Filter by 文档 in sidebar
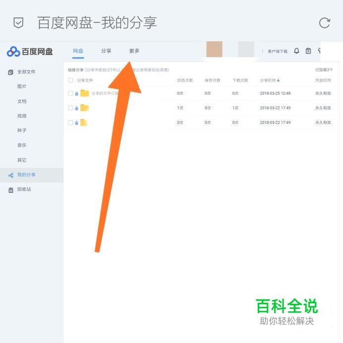Viewport: 343px width, 343px height. (x=22, y=101)
